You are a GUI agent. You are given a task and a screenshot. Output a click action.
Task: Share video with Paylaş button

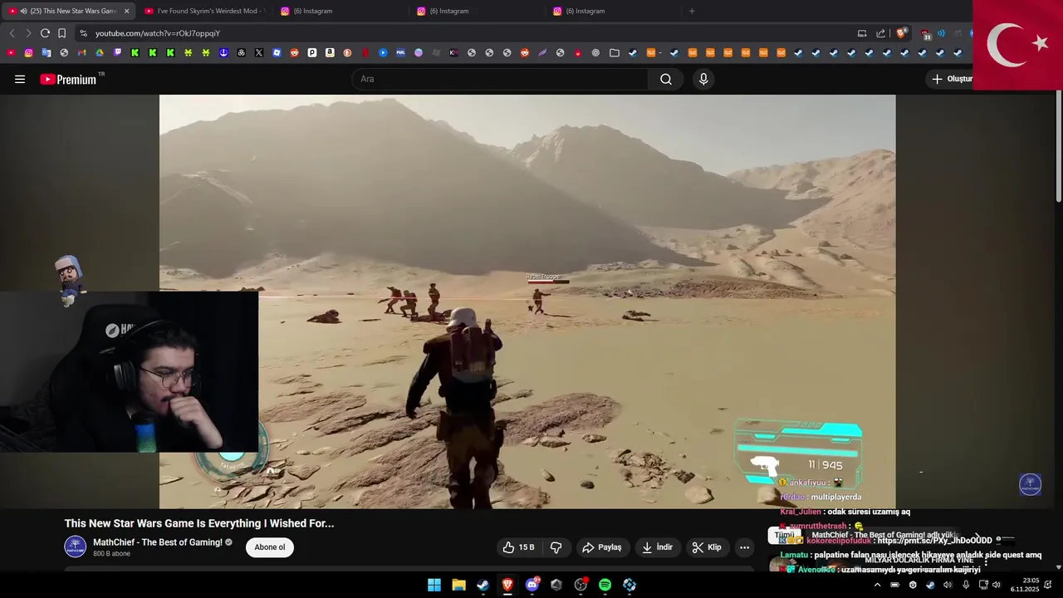click(602, 547)
